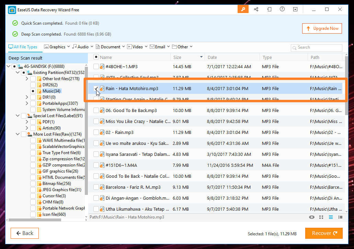This screenshot has width=354, height=249.
Task: Click the tree panel vertical scrollbar
Action: (x=86, y=130)
